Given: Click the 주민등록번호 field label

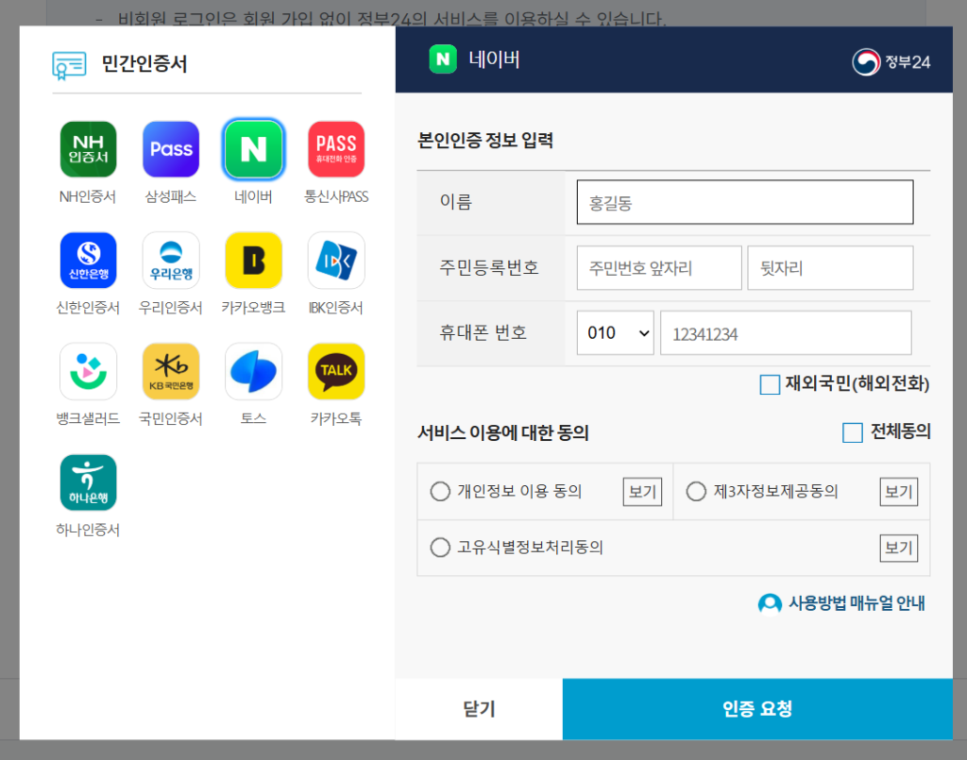Looking at the screenshot, I should (x=489, y=267).
